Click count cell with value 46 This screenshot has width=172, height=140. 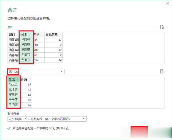26,105
